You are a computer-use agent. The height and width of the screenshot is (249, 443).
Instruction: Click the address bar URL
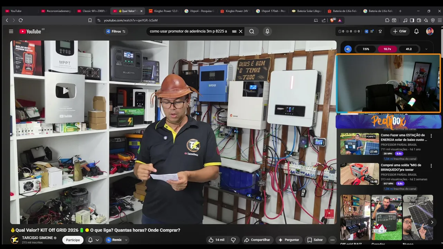(131, 20)
